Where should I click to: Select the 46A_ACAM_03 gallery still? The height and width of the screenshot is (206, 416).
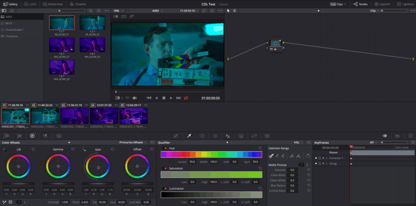tap(62, 68)
